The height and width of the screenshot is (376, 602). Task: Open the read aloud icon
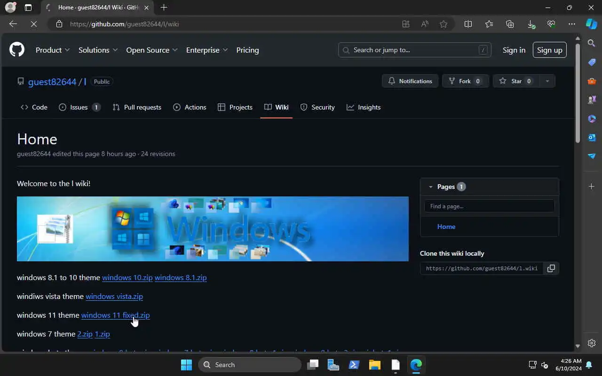coord(425,24)
